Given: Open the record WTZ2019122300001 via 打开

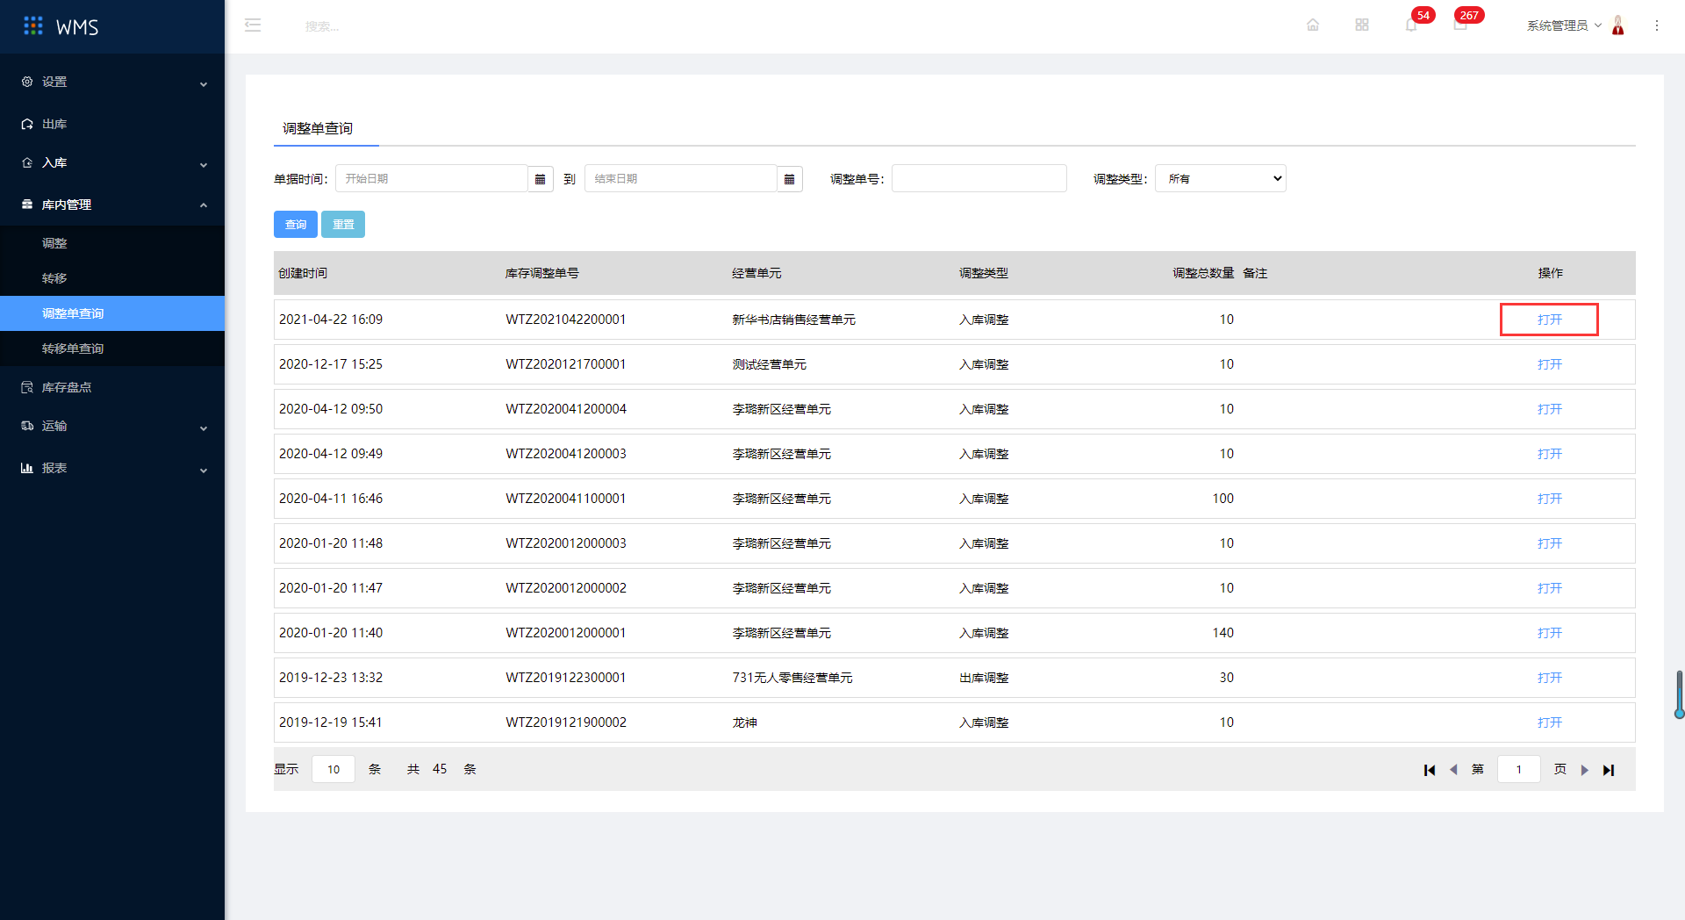Looking at the screenshot, I should 1549,678.
